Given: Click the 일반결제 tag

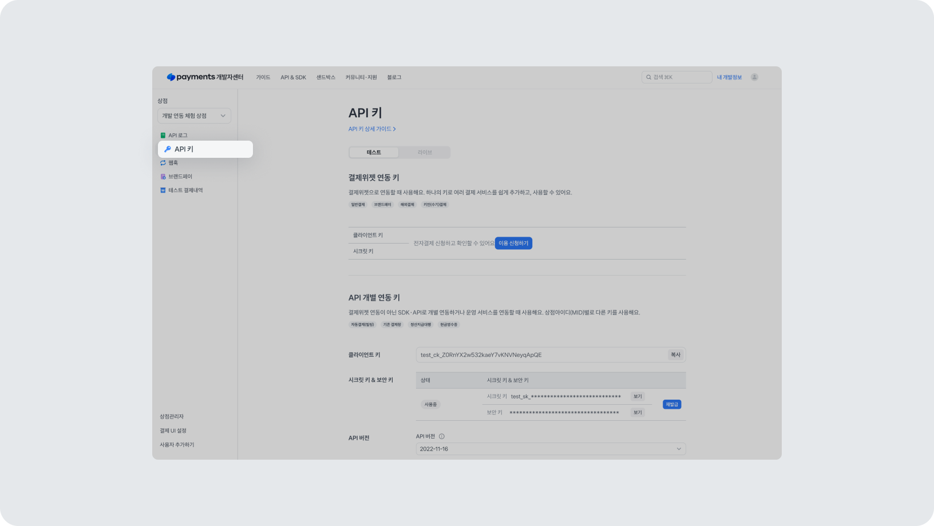Looking at the screenshot, I should click(x=358, y=204).
